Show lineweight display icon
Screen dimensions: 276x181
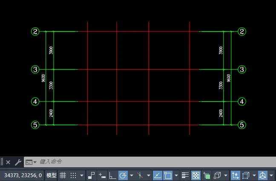click(185, 175)
